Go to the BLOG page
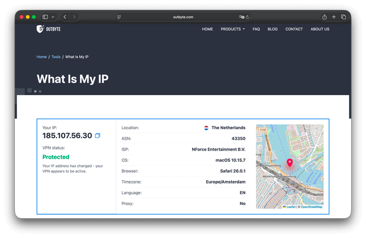 (272, 29)
